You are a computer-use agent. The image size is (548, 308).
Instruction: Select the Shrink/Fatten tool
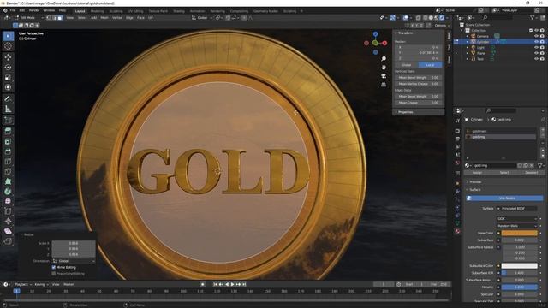(x=8, y=222)
